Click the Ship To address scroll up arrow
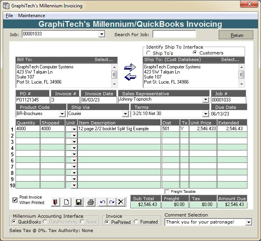261x241 pixels. point(242,67)
